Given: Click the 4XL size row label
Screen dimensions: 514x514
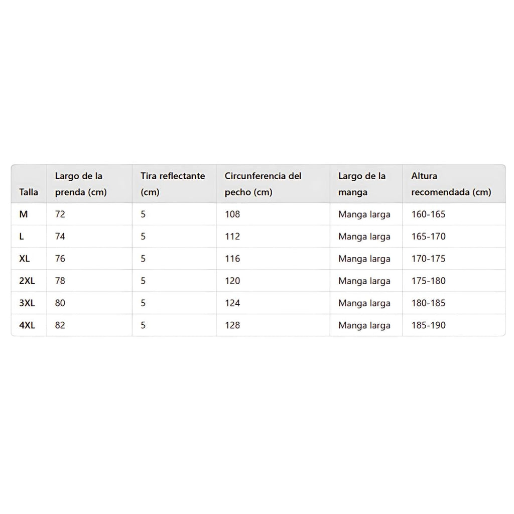Looking at the screenshot, I should (27, 325).
